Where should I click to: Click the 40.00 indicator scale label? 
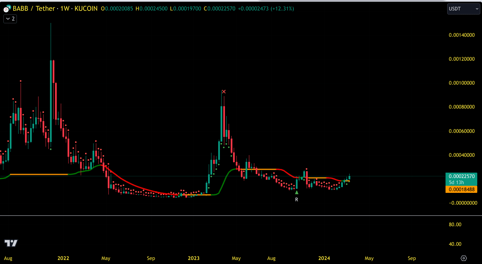pos(455,244)
